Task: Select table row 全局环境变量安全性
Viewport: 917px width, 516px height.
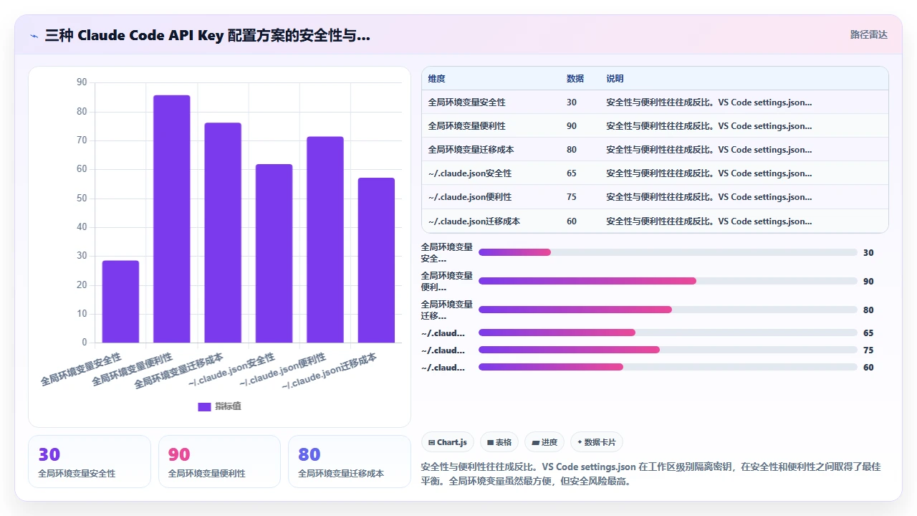Action: (x=655, y=102)
